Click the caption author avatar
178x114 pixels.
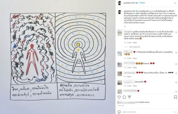120,12
